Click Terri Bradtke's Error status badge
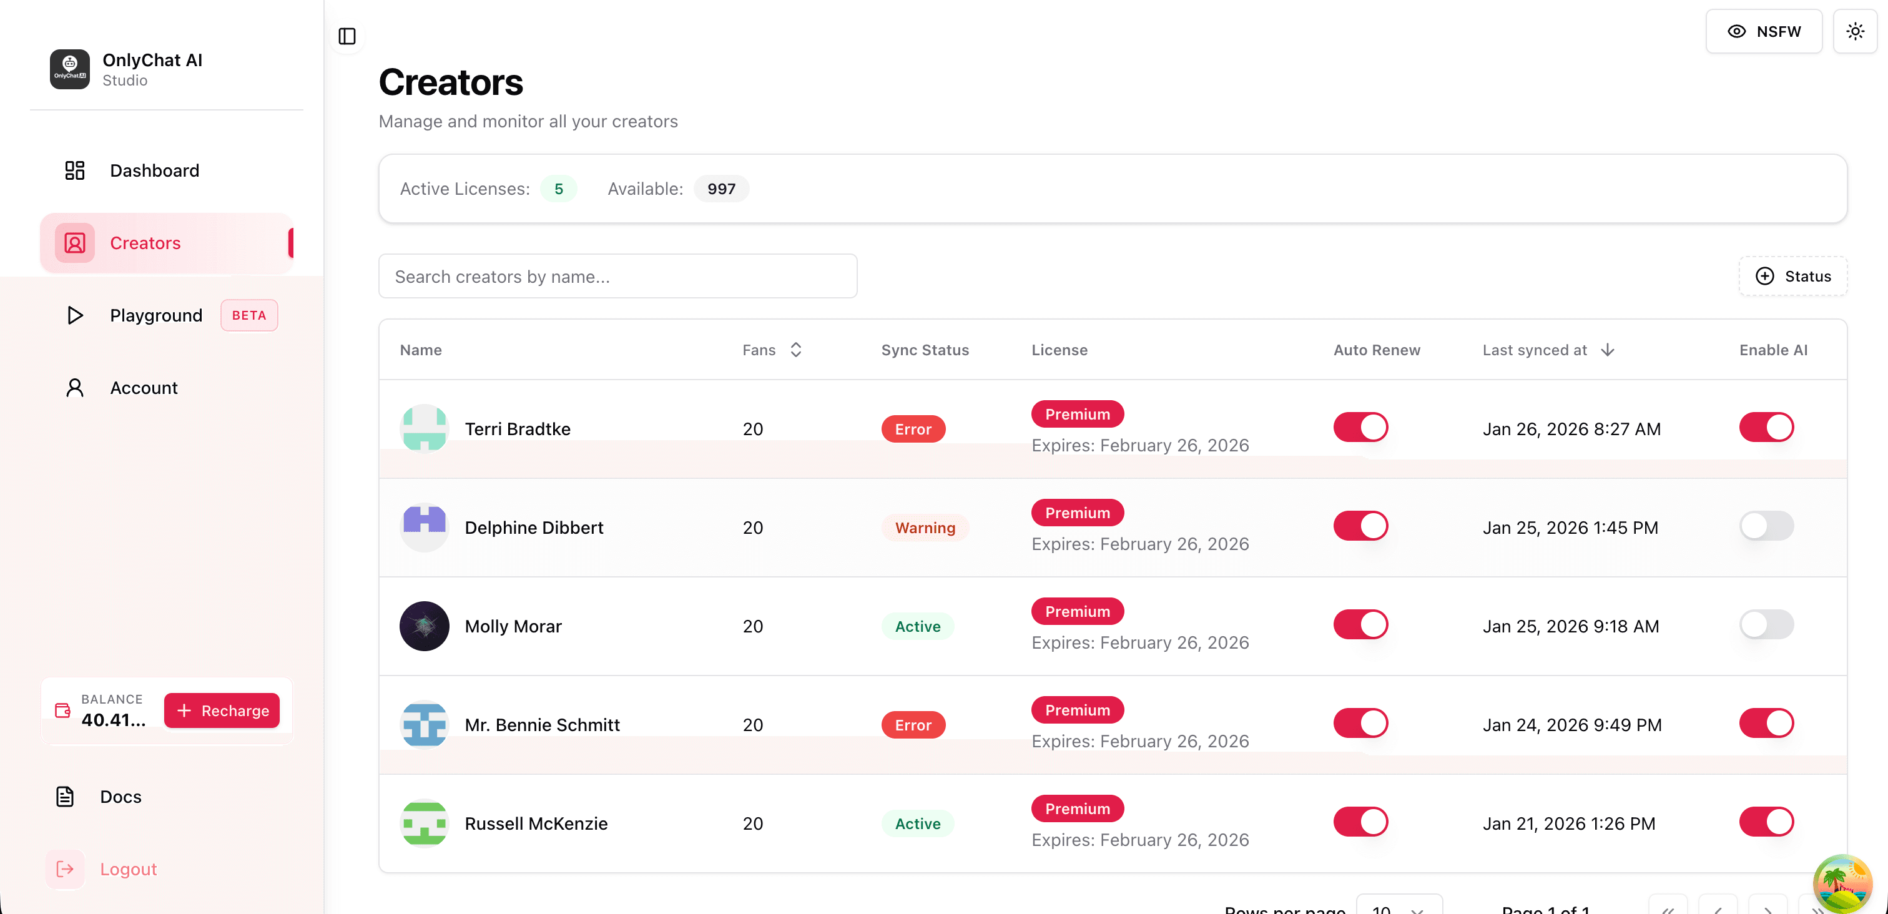The width and height of the screenshot is (1888, 914). (x=913, y=429)
